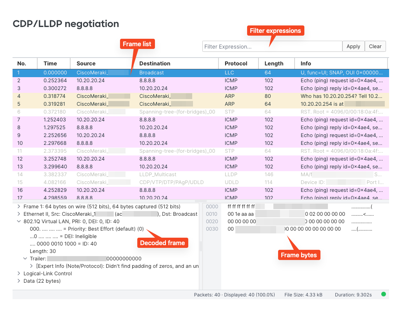The height and width of the screenshot is (316, 404).
Task: Expand the Ethernet II header node
Action: [19, 214]
